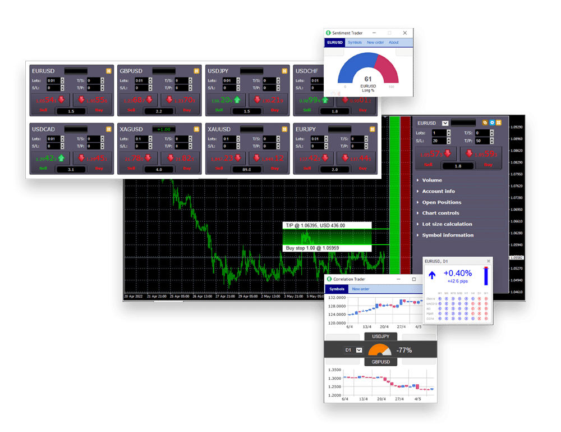This screenshot has width=561, height=432.
Task: Click the S/L field showing 20
Action: pos(439,141)
